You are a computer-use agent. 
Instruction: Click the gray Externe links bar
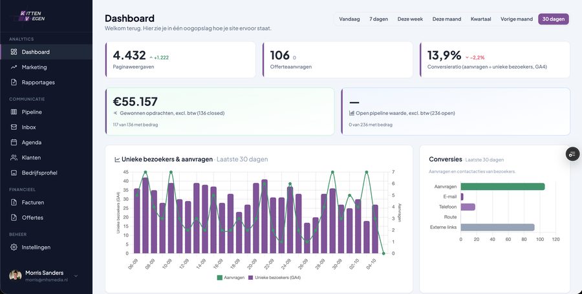click(x=497, y=227)
